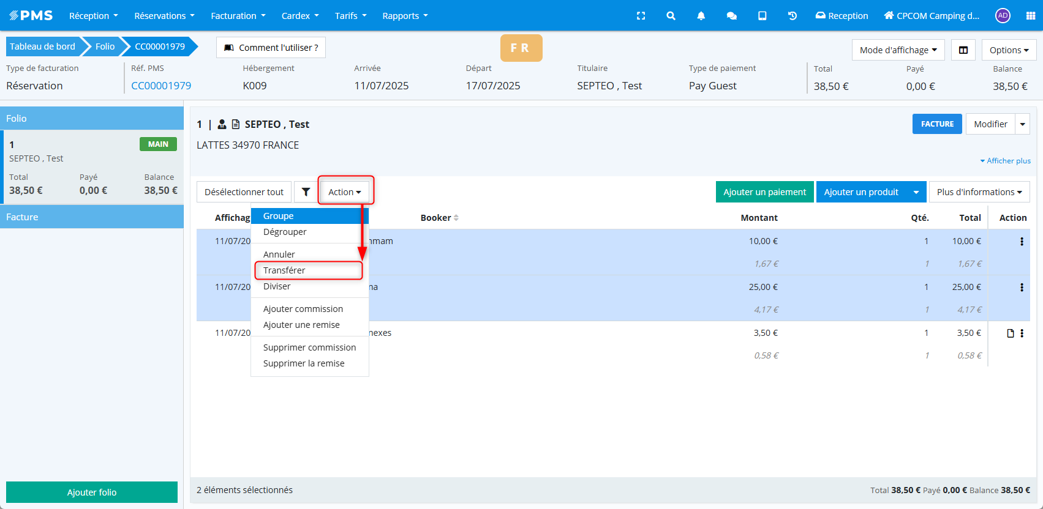The width and height of the screenshot is (1043, 509).
Task: Click the Ajouter folio button
Action: (92, 492)
